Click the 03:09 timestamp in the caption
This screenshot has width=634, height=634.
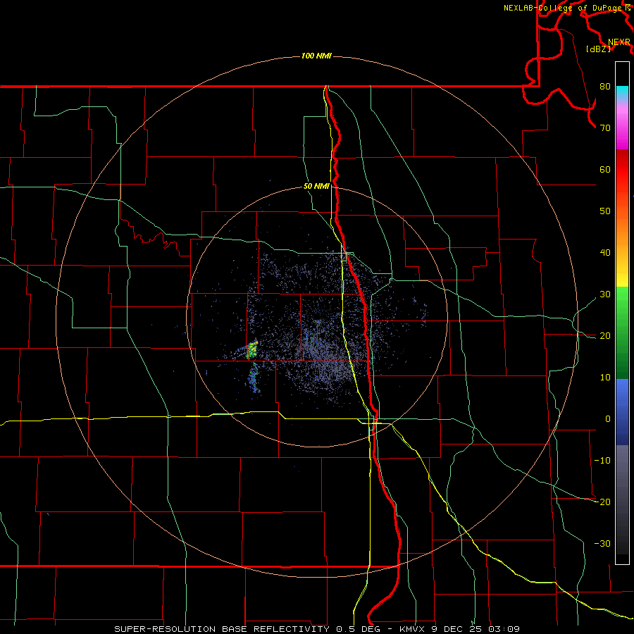click(504, 629)
